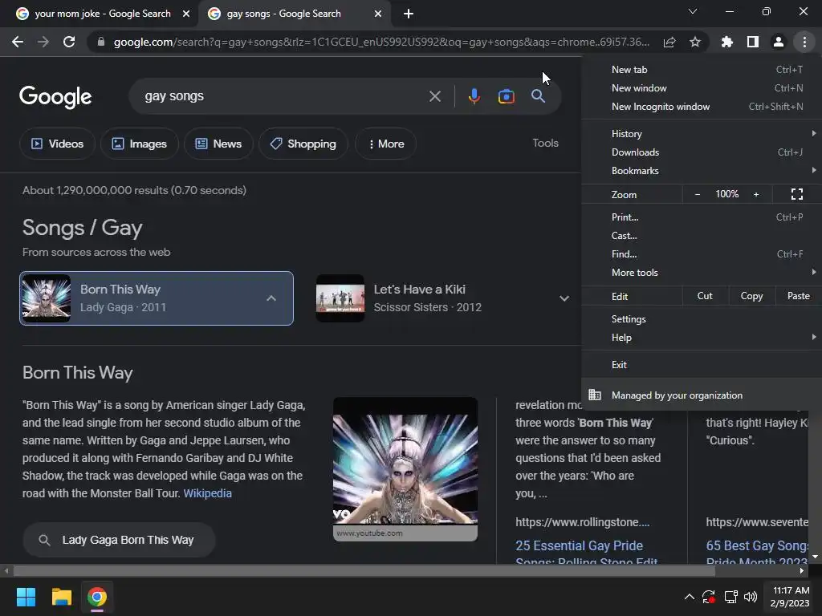This screenshot has width=822, height=616.
Task: Open the Extensions puzzle icon
Action: point(727,42)
